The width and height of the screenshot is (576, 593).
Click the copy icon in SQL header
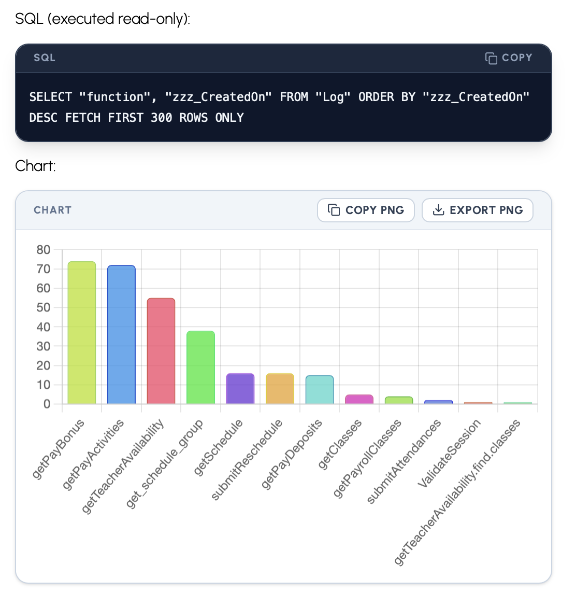click(x=491, y=58)
